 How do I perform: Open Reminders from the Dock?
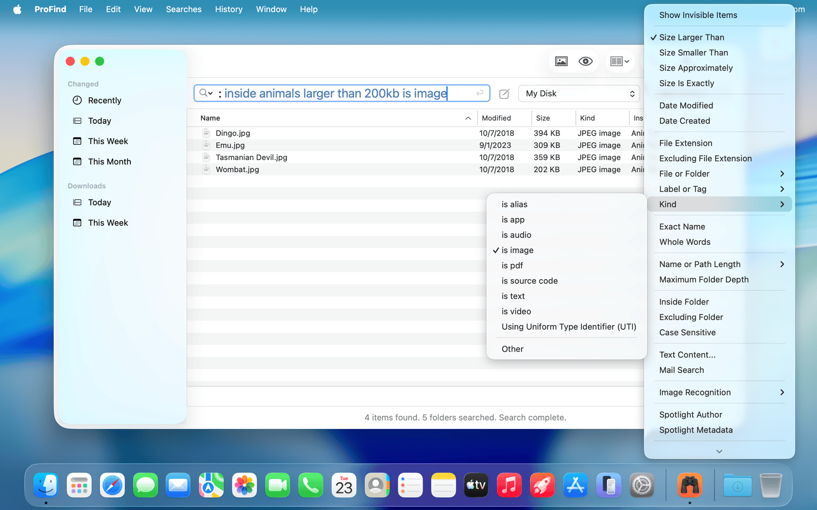(410, 486)
